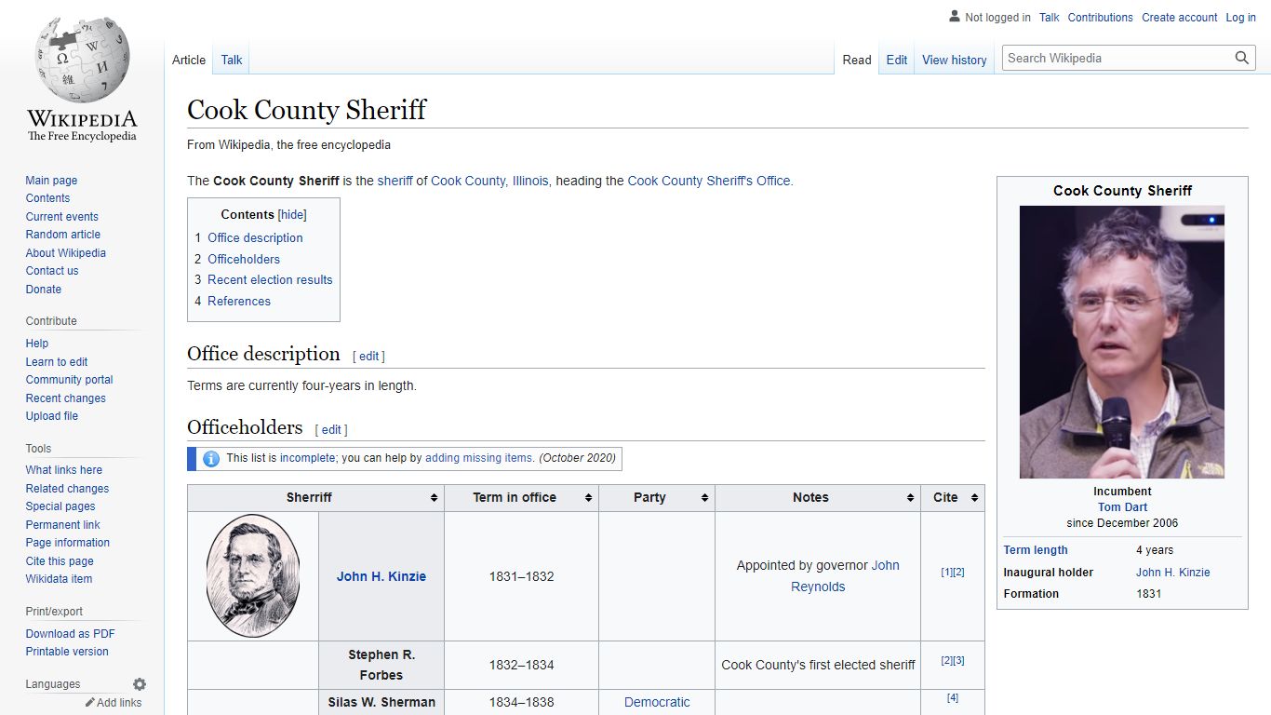The image size is (1271, 715).
Task: Open the View history tab
Action: click(x=955, y=60)
